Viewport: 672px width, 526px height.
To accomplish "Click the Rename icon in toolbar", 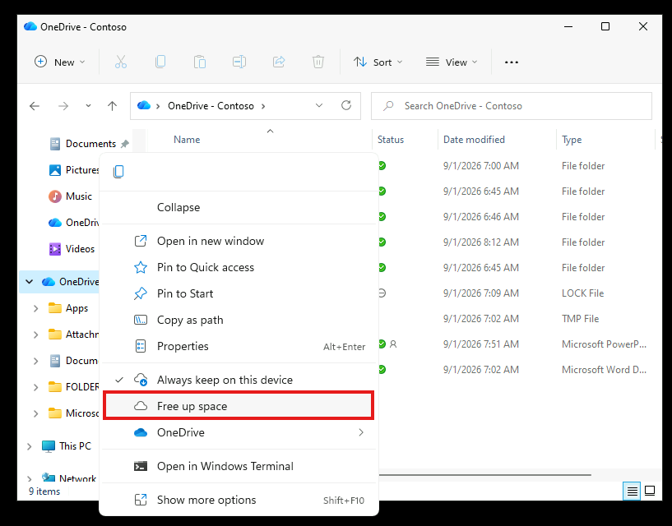I will [x=239, y=62].
